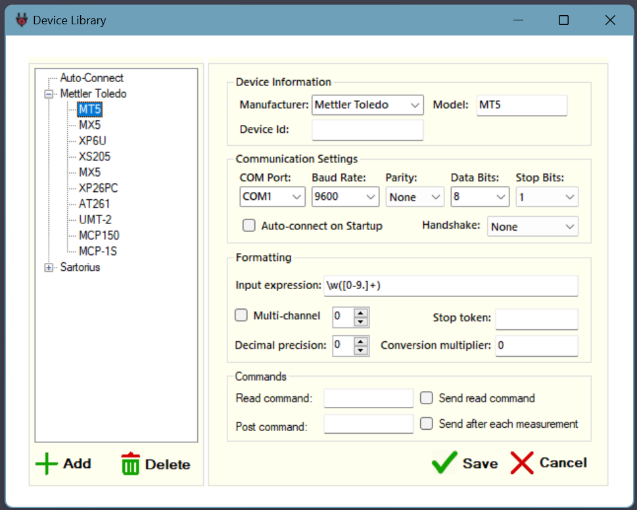Click the Model input field
This screenshot has width=637, height=510.
(x=521, y=105)
